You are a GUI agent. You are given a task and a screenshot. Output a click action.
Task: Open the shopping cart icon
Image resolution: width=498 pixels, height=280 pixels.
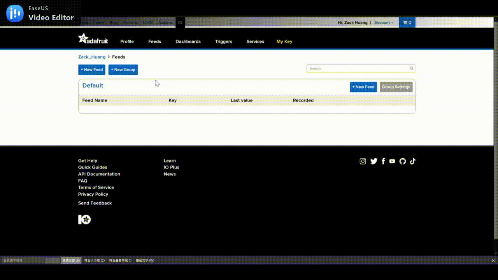point(407,23)
